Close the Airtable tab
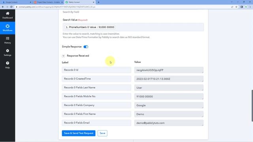Viewport: 253px width, 142px height. point(62,2)
